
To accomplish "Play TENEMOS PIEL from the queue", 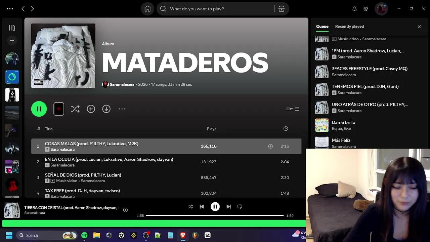I will click(369, 89).
